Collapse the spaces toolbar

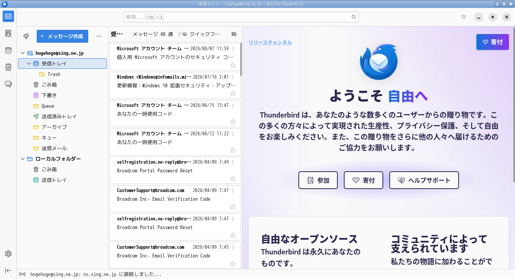click(x=8, y=270)
